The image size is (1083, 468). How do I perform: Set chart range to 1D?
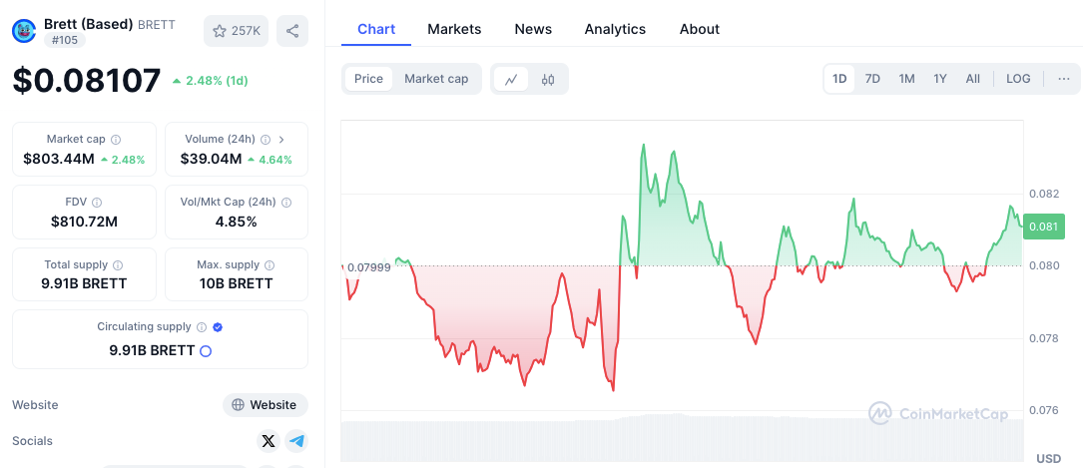pos(839,79)
